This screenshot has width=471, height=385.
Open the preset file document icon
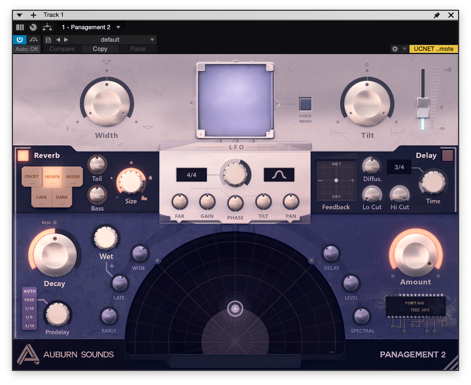click(x=48, y=39)
